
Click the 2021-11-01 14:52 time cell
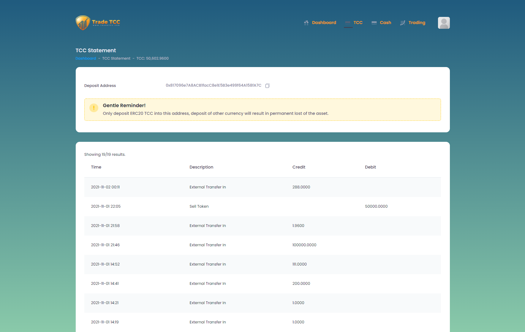pos(105,264)
